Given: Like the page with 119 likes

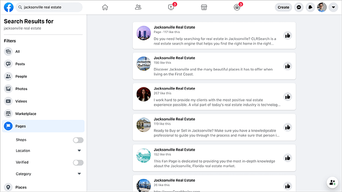Looking at the screenshot, I should click(287, 127).
